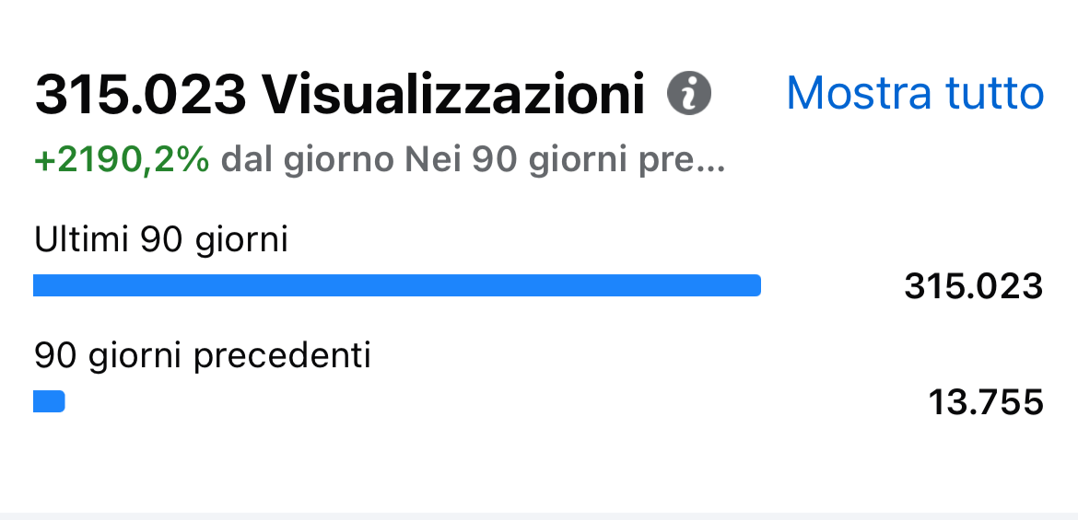Tap the 315.023 value beside the long bar
The image size is (1078, 520).
coord(974,285)
